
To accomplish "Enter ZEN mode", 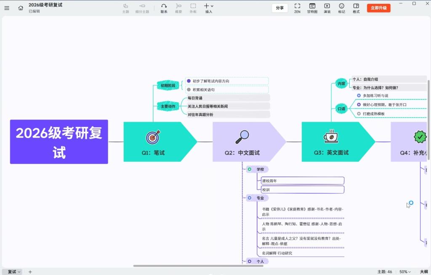I will coord(297,8).
